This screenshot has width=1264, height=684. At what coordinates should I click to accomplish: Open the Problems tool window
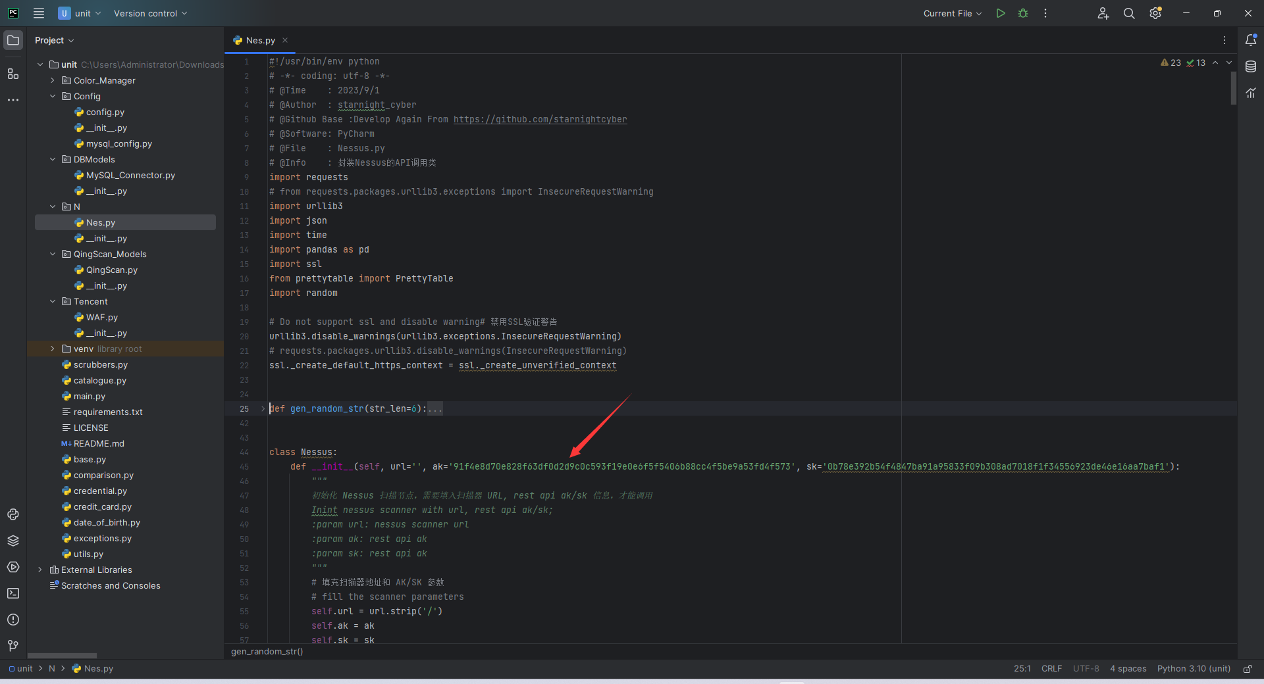click(13, 620)
